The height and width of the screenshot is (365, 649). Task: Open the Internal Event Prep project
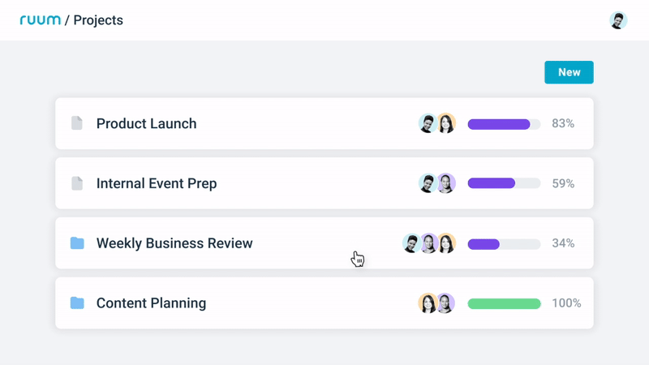click(x=157, y=183)
